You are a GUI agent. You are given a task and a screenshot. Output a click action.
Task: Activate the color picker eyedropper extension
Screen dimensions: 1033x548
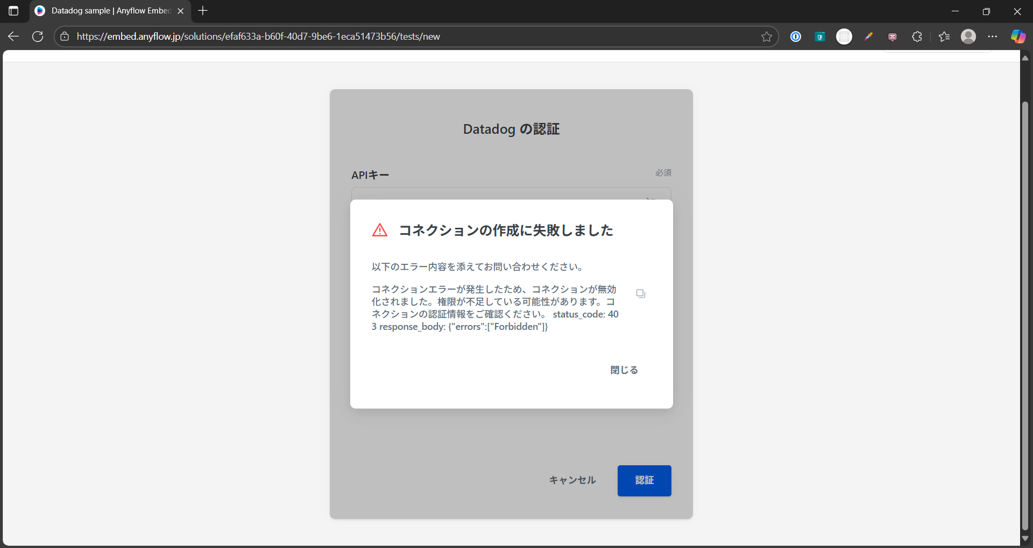[868, 37]
